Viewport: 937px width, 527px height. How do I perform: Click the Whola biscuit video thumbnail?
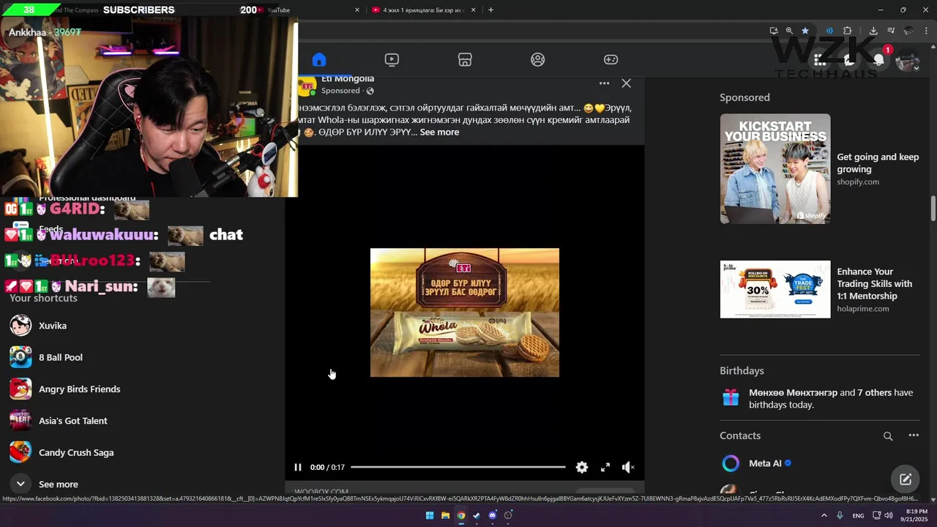(465, 313)
